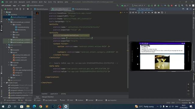Click the Emulator panel window mode icon
The width and height of the screenshot is (195, 109).
pyautogui.click(x=183, y=9)
